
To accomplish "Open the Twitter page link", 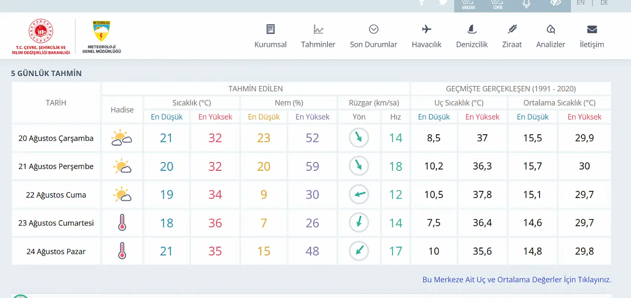I will [443, 2].
